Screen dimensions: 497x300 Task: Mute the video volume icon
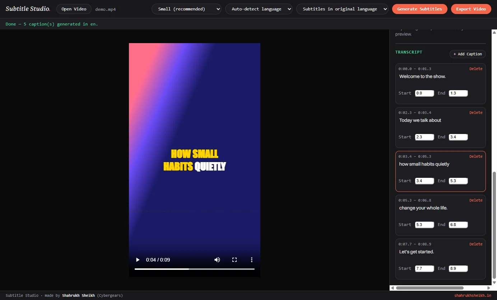tap(217, 260)
